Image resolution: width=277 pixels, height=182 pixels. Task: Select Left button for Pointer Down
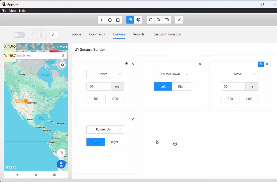point(163,87)
